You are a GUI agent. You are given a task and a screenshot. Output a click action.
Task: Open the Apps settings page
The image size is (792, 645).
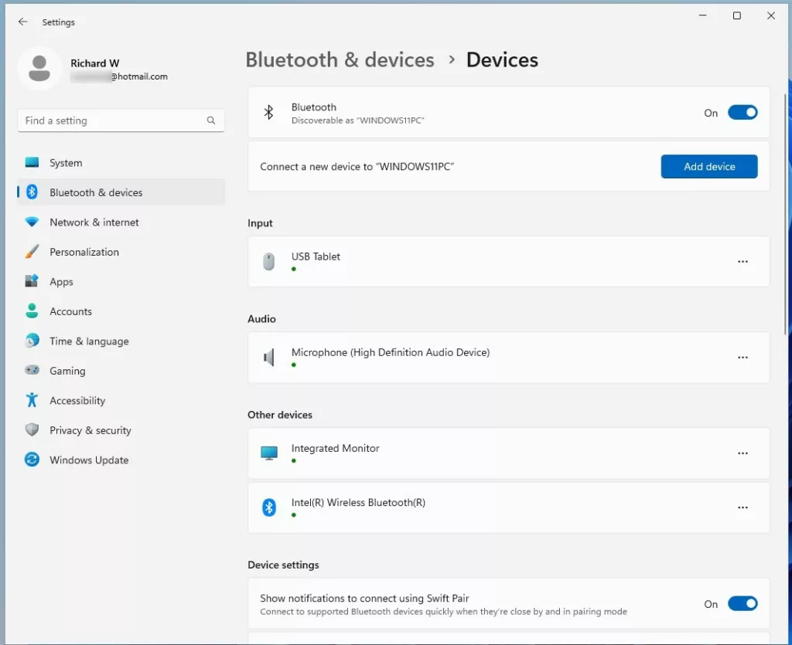(x=121, y=281)
